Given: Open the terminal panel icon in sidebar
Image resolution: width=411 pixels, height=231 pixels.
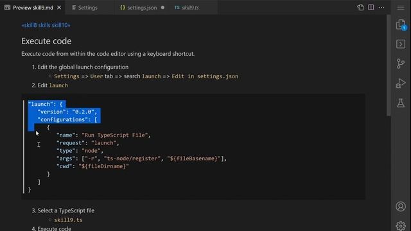Looking at the screenshot, I should [401, 44].
